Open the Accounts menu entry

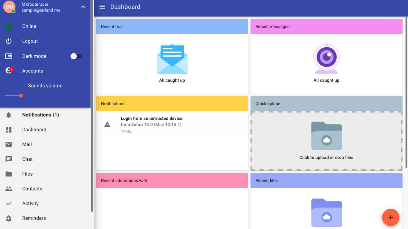(x=33, y=71)
